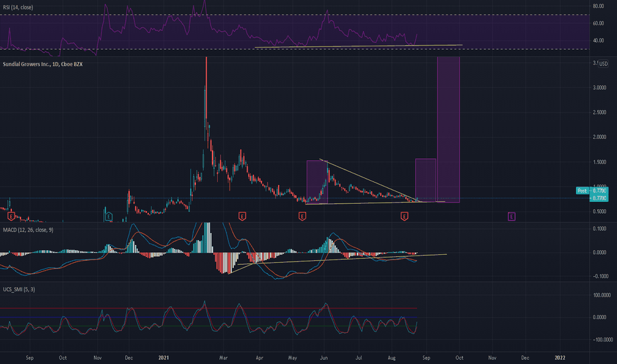Viewport: 617px width, 364px height.
Task: Open the red earnings marker in May 2021
Action: [x=302, y=216]
